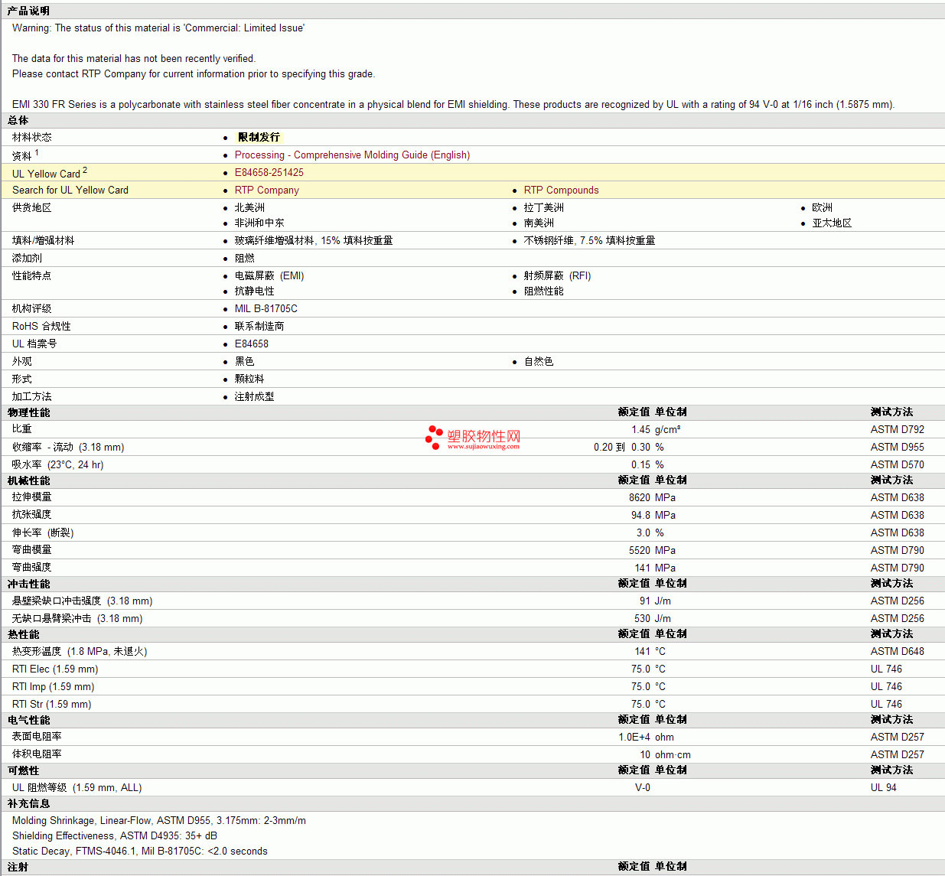The height and width of the screenshot is (876, 945).
Task: Click the UL Yellow Card label
Action: point(50,173)
